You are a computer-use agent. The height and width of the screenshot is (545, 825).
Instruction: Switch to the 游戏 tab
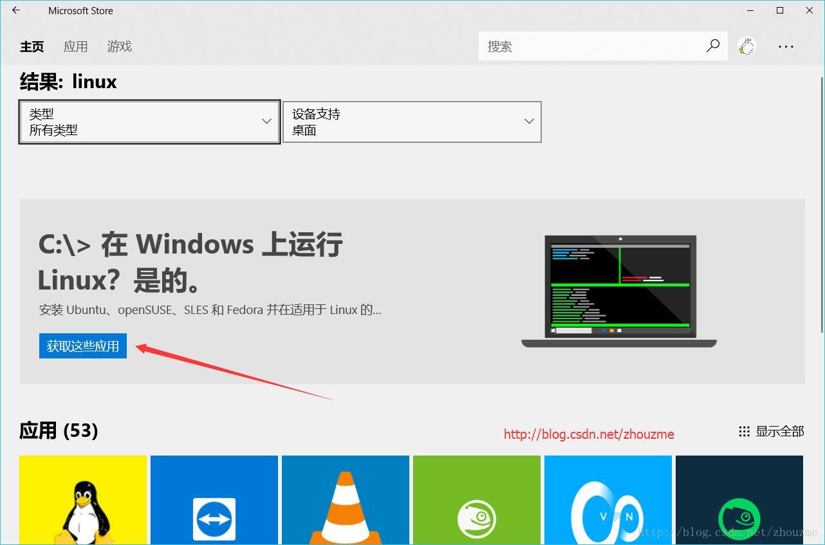point(120,46)
